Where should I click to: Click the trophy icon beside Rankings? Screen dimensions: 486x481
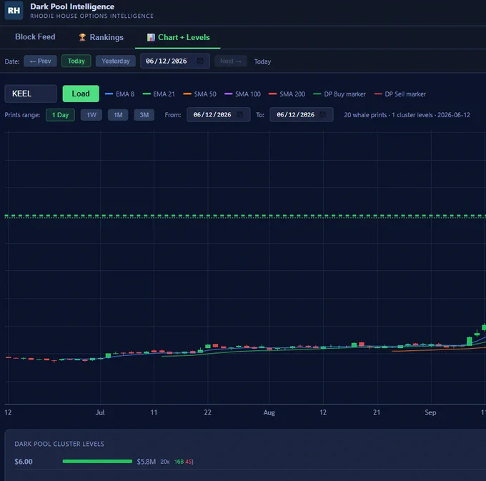tap(82, 37)
